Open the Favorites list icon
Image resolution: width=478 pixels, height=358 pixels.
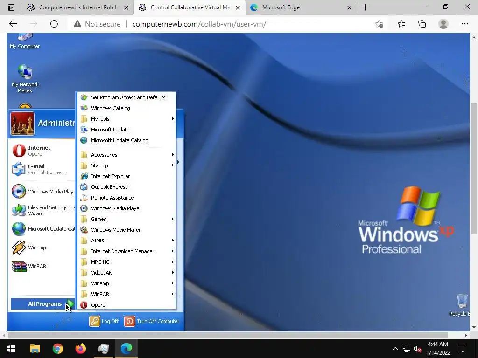point(401,24)
